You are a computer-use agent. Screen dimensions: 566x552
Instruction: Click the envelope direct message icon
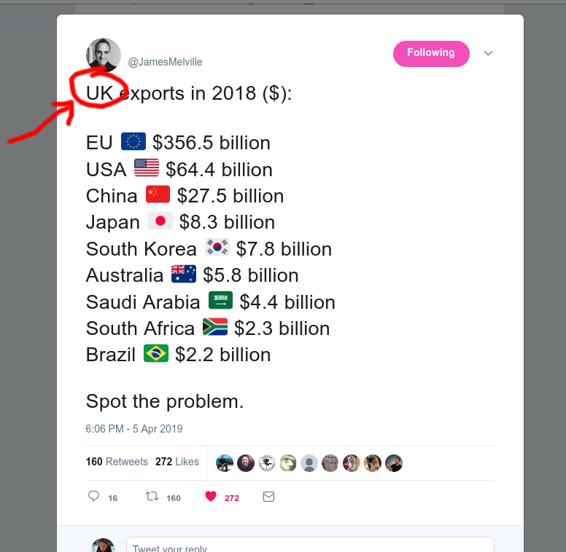click(x=268, y=497)
